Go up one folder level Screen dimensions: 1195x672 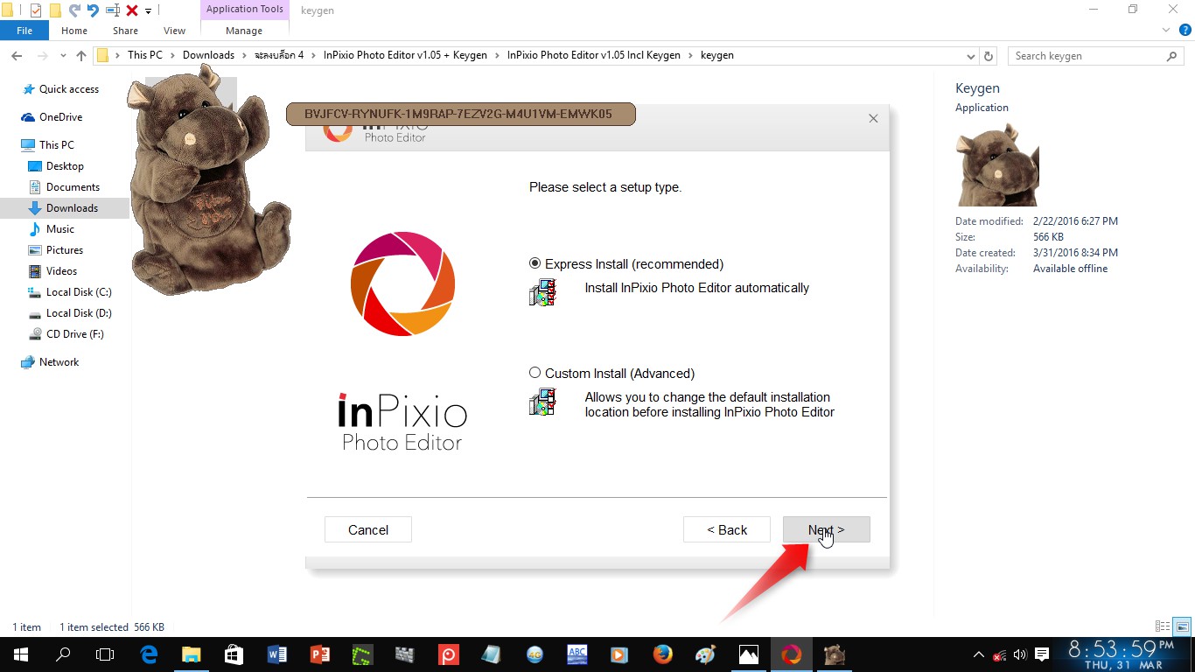click(81, 56)
